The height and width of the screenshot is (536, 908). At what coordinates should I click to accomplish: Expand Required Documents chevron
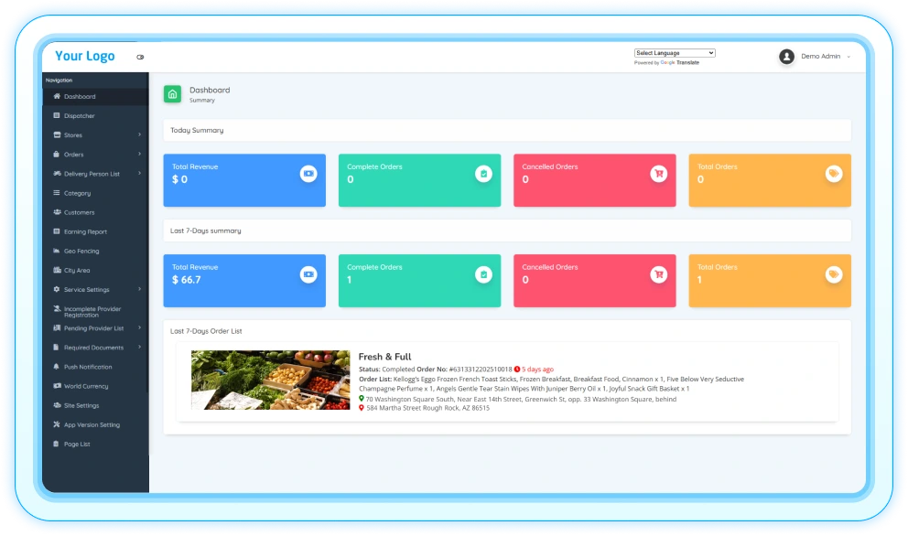coord(139,347)
